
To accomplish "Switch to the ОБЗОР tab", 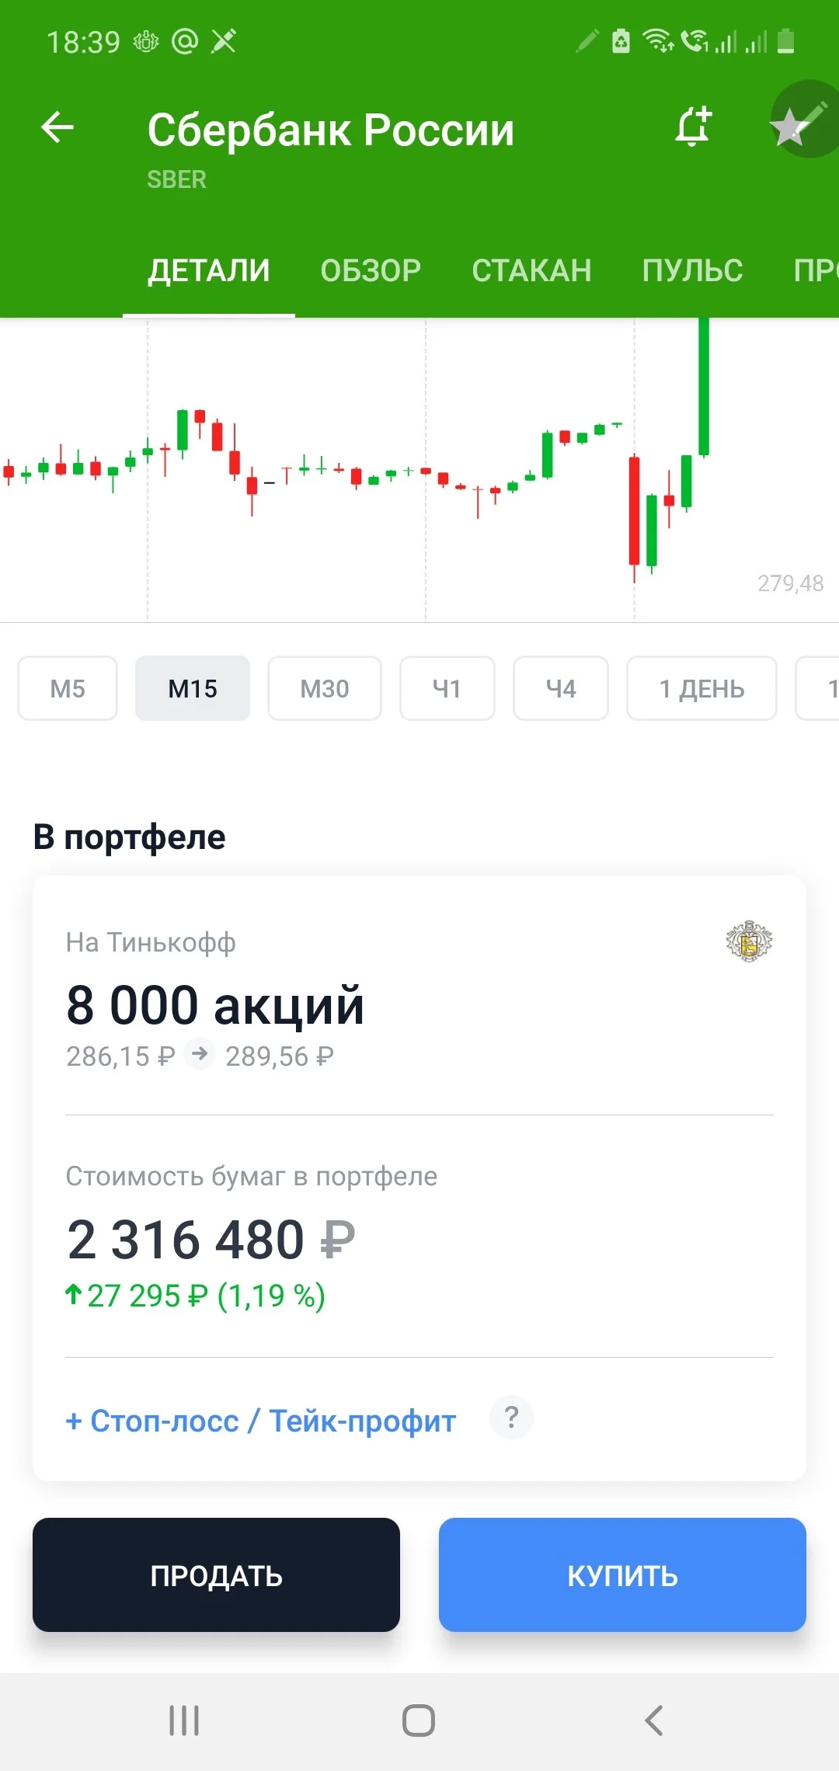I will click(371, 270).
